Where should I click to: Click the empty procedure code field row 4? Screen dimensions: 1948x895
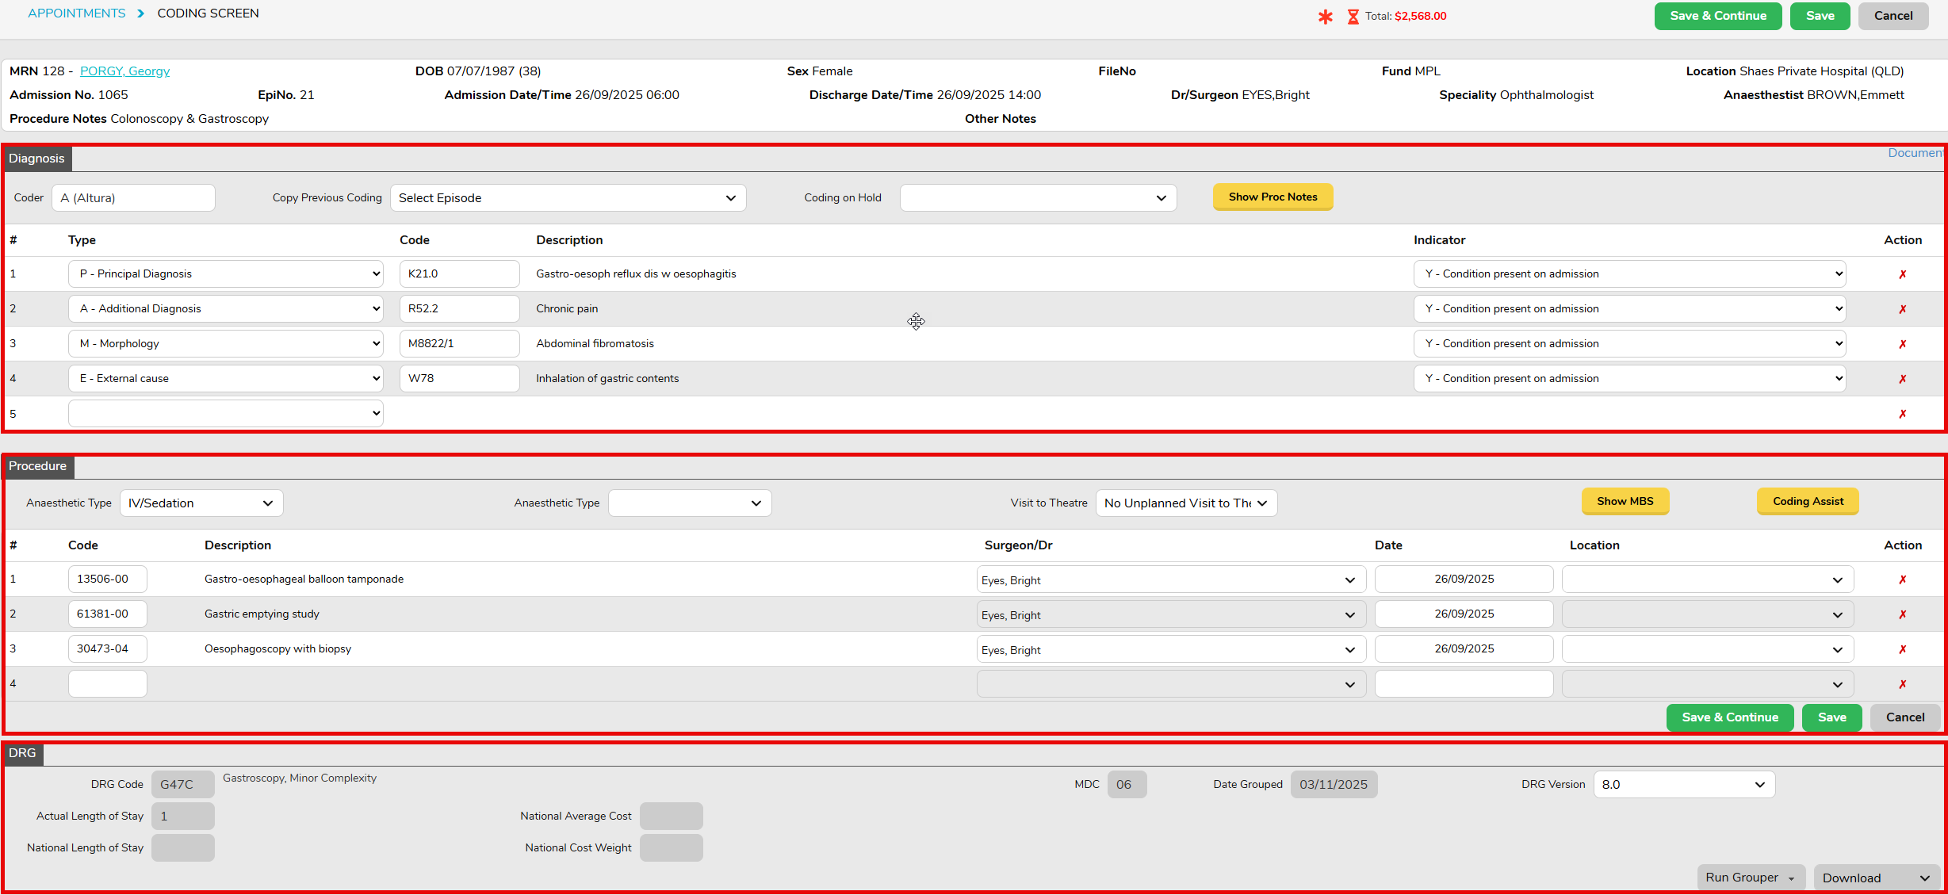click(x=107, y=684)
